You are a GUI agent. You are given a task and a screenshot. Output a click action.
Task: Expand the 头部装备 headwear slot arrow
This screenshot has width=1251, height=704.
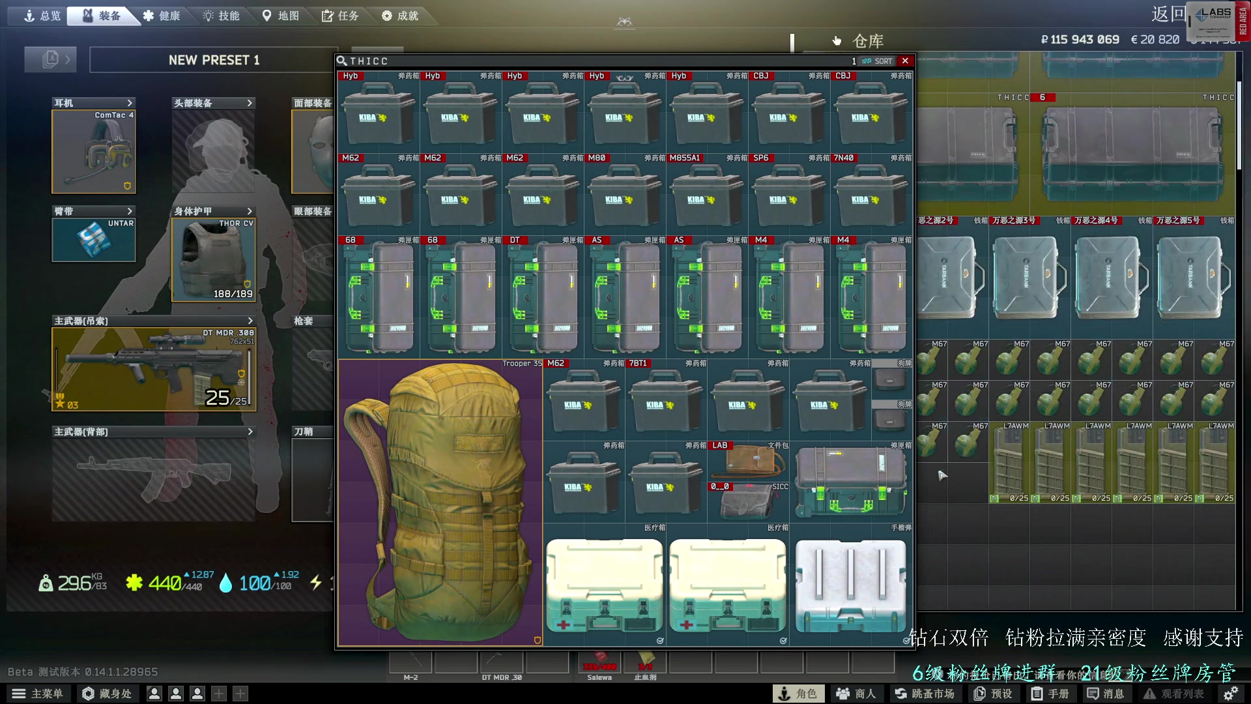click(250, 103)
